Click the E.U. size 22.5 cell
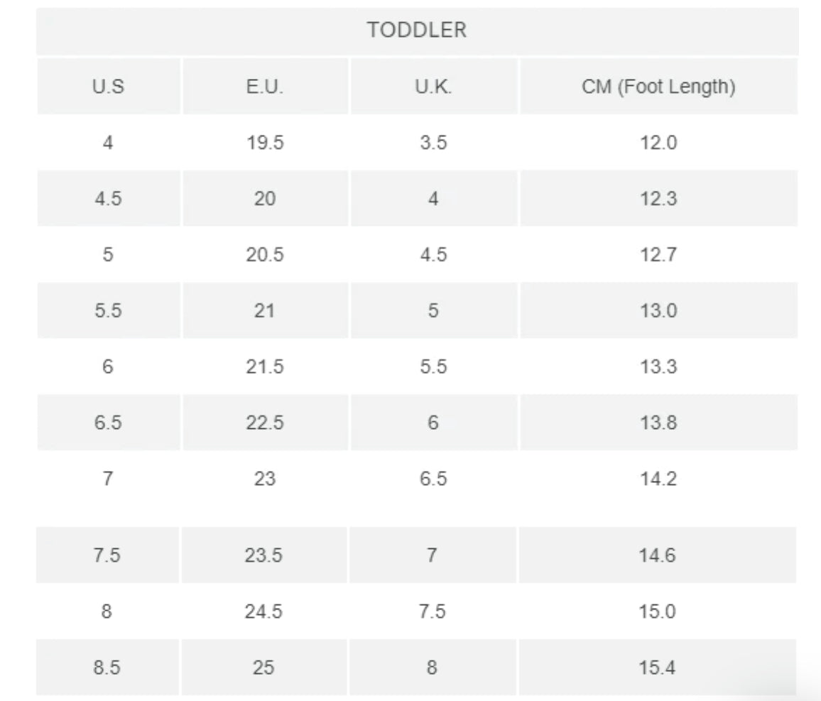The width and height of the screenshot is (821, 701). tap(264, 423)
